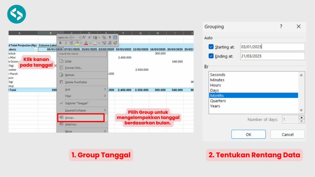Click the Decrease Decimal icon

pos(109,43)
